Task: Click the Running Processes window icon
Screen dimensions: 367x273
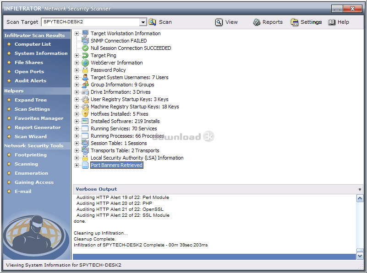Action: pos(85,136)
